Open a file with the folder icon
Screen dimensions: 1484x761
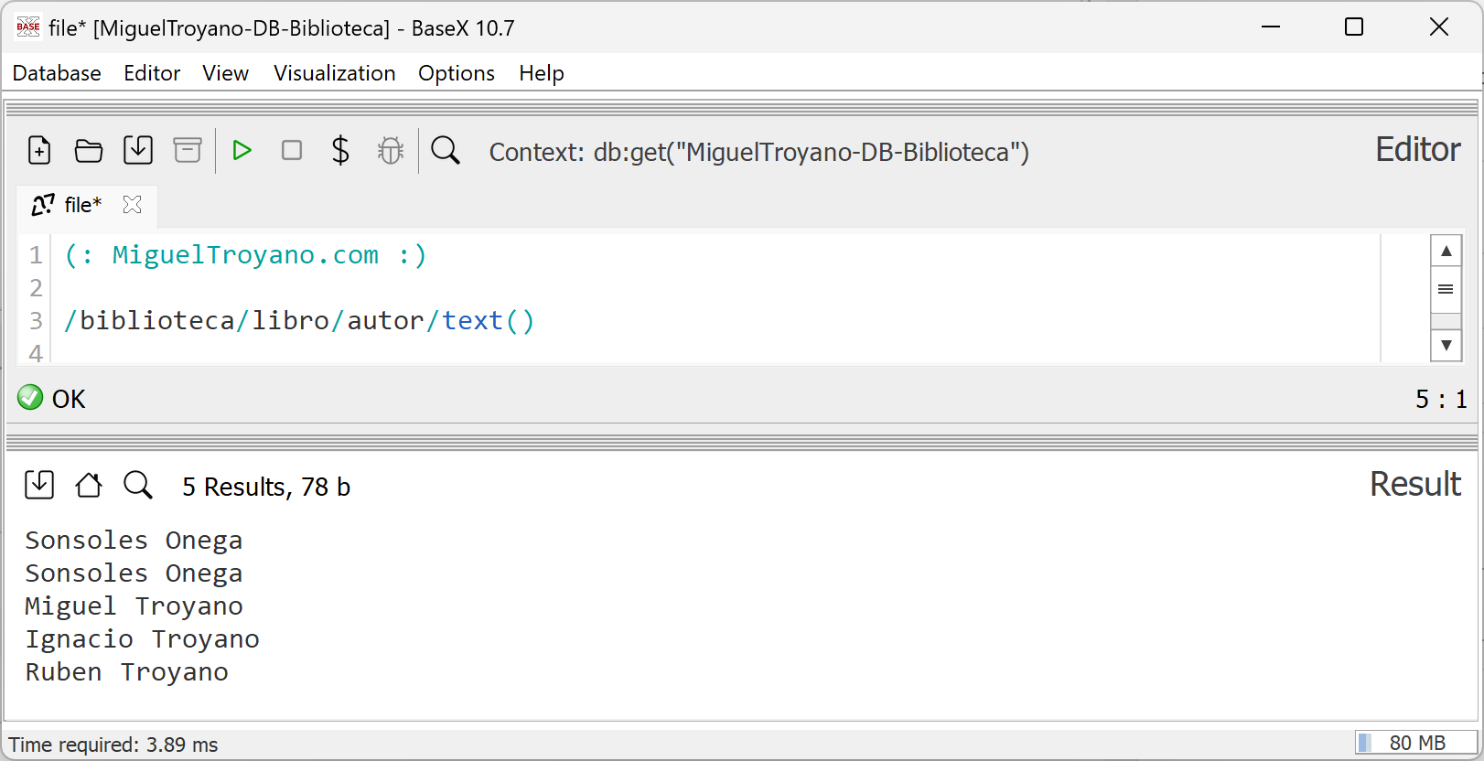click(x=89, y=150)
